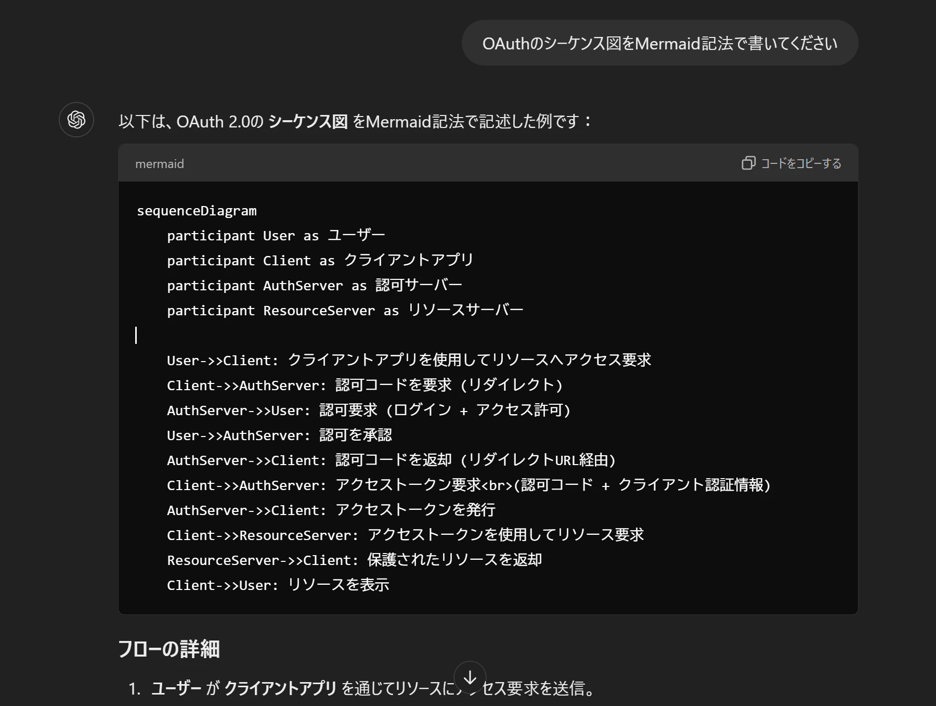Click the 'Client->>AuthServer: 認可コードを要求' line
The height and width of the screenshot is (706, 936).
[365, 386]
